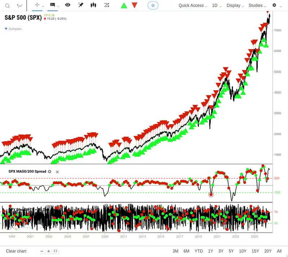
Task: Select the 1Y time range
Action: [x=211, y=251]
